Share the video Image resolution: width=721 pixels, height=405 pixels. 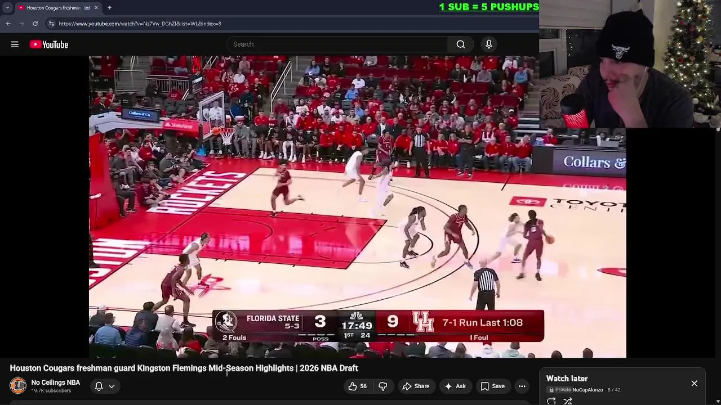tap(416, 386)
